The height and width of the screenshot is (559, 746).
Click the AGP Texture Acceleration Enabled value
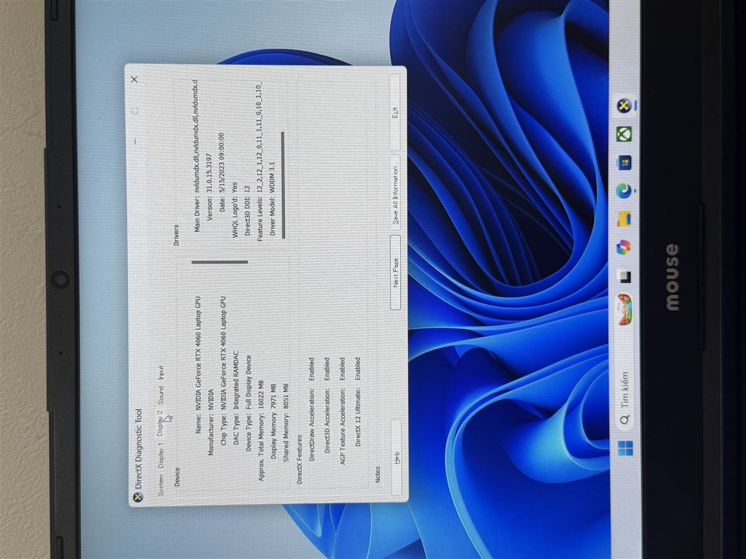[x=343, y=369]
